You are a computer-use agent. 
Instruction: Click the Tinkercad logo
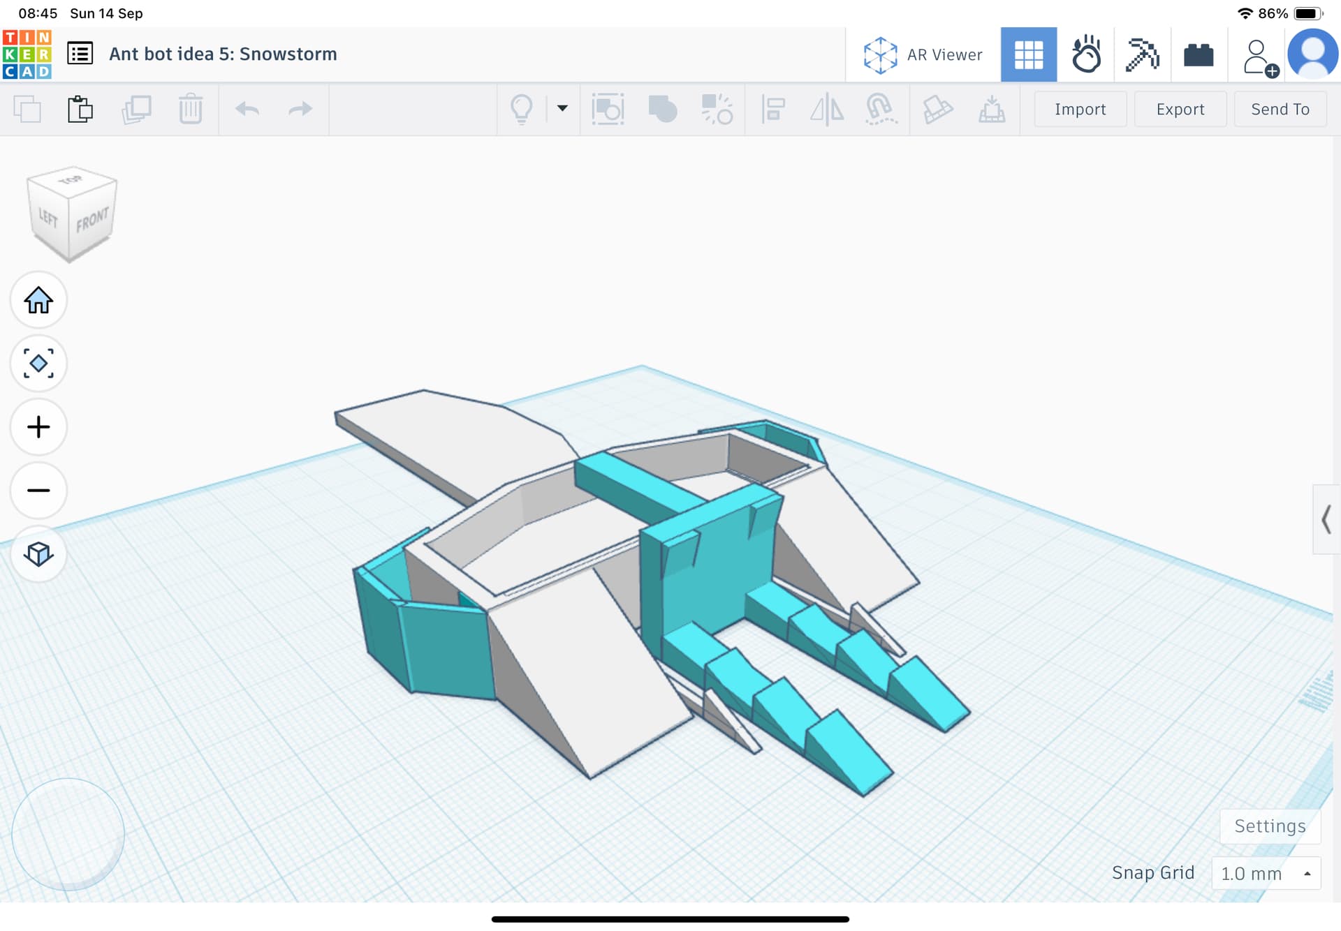[x=27, y=54]
